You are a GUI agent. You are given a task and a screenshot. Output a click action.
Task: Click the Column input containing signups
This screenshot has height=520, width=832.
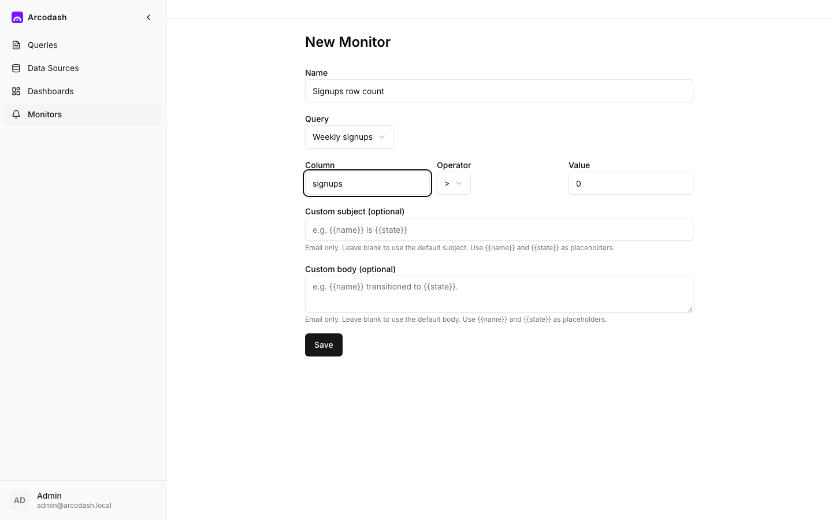click(367, 183)
